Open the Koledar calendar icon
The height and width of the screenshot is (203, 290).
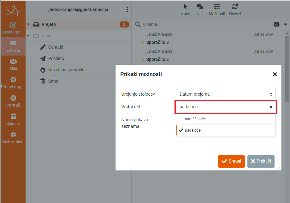[13, 116]
